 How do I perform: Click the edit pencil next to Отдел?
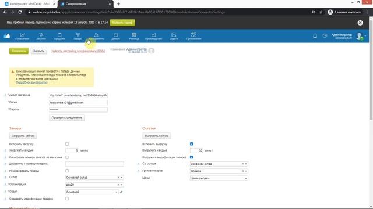coord(121,192)
